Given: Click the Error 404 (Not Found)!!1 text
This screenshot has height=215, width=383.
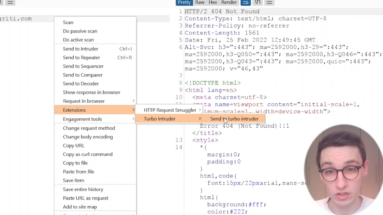Looking at the screenshot, I should coord(245,126).
